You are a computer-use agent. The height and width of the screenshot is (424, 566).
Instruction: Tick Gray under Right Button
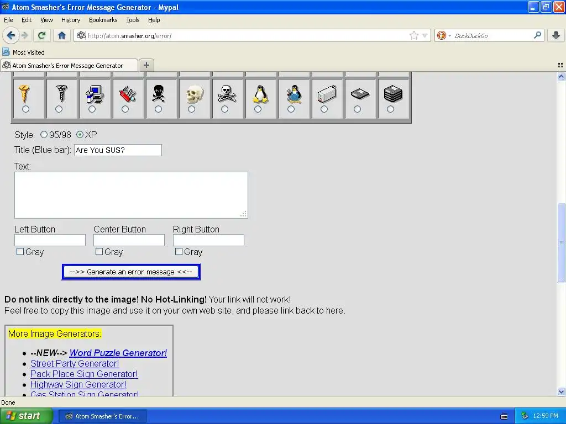179,252
